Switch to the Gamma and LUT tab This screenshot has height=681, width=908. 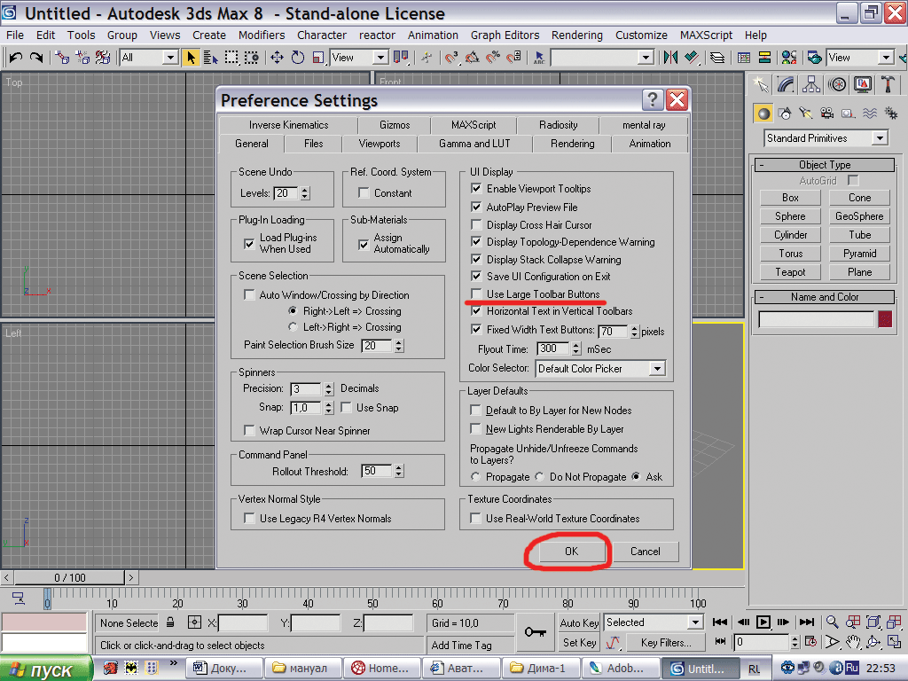click(474, 144)
